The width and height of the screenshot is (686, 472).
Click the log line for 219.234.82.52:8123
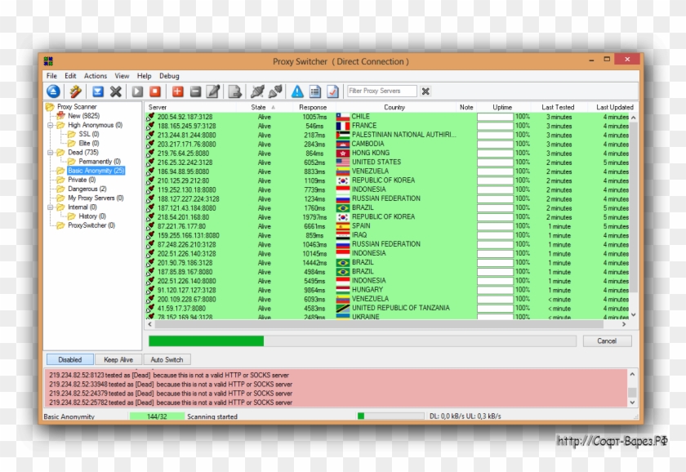click(169, 375)
